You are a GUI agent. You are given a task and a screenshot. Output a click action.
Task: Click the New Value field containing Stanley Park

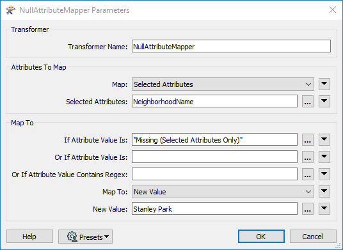click(x=214, y=208)
